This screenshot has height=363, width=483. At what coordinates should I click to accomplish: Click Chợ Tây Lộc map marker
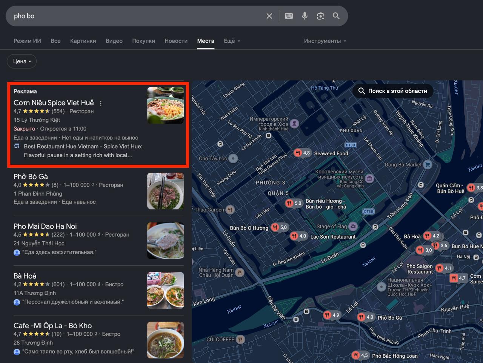click(233, 158)
